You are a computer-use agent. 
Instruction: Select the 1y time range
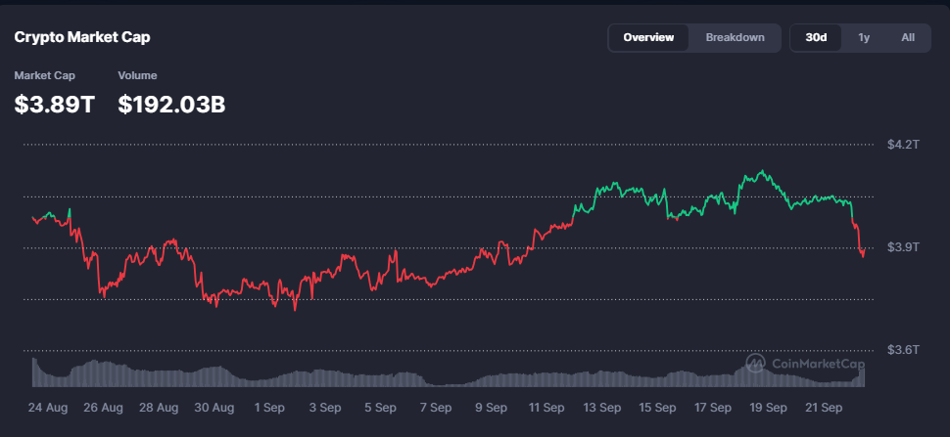pos(864,37)
